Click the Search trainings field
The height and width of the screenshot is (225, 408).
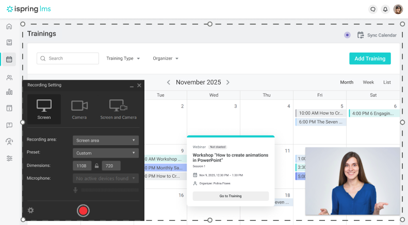pyautogui.click(x=68, y=59)
